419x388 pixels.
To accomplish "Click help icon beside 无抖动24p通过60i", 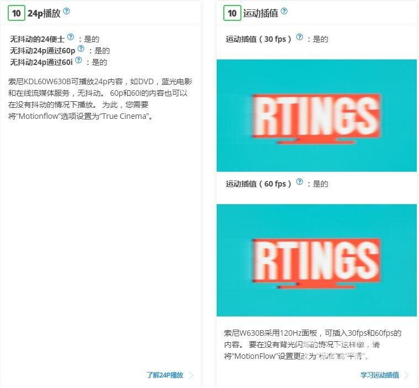I will pyautogui.click(x=78, y=60).
